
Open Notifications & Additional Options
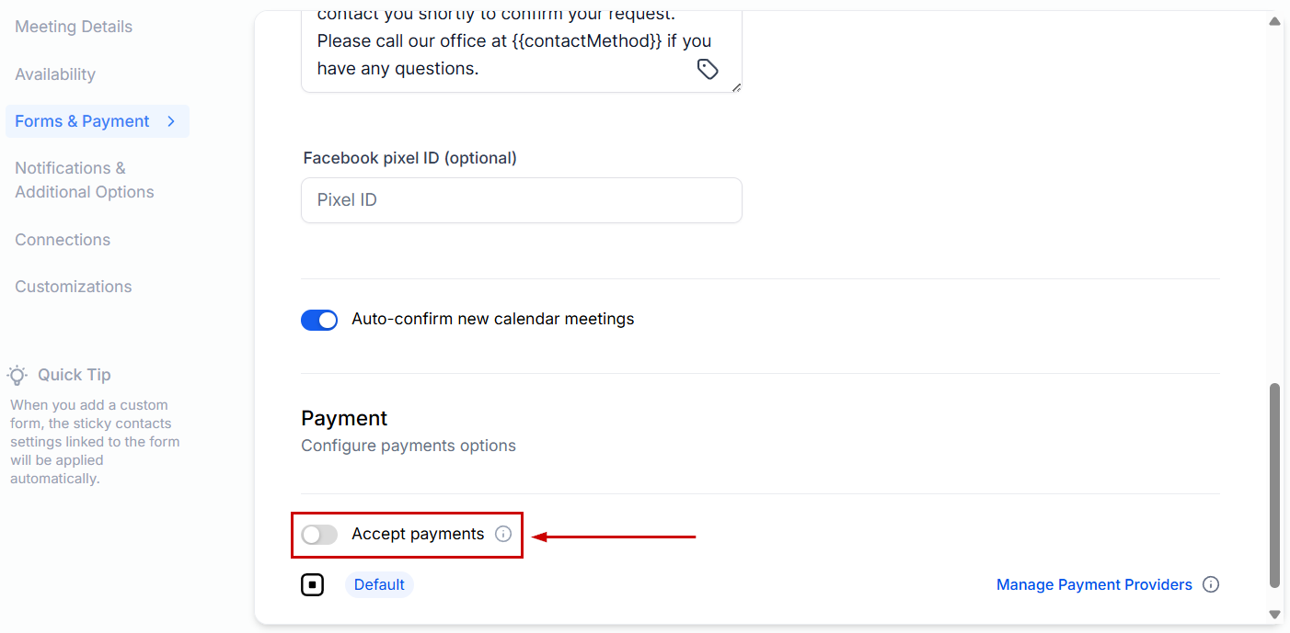pos(84,180)
